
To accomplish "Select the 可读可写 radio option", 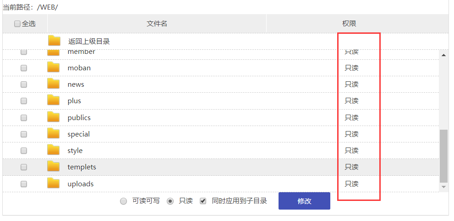I will click(123, 201).
